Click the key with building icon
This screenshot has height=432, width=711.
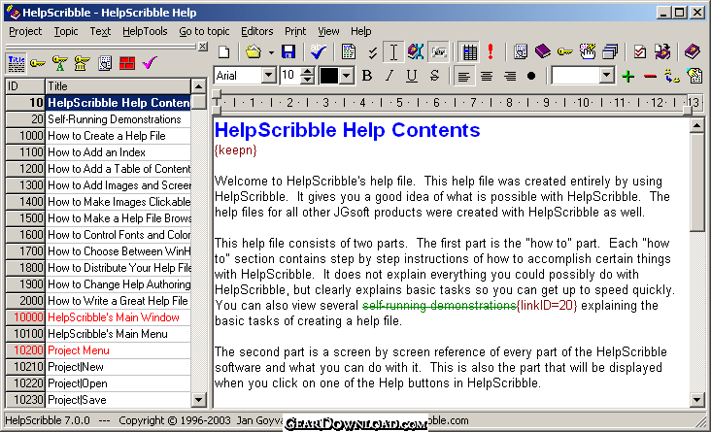pyautogui.click(x=82, y=63)
